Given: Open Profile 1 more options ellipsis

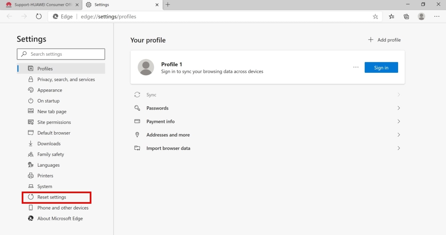Looking at the screenshot, I should 356,67.
